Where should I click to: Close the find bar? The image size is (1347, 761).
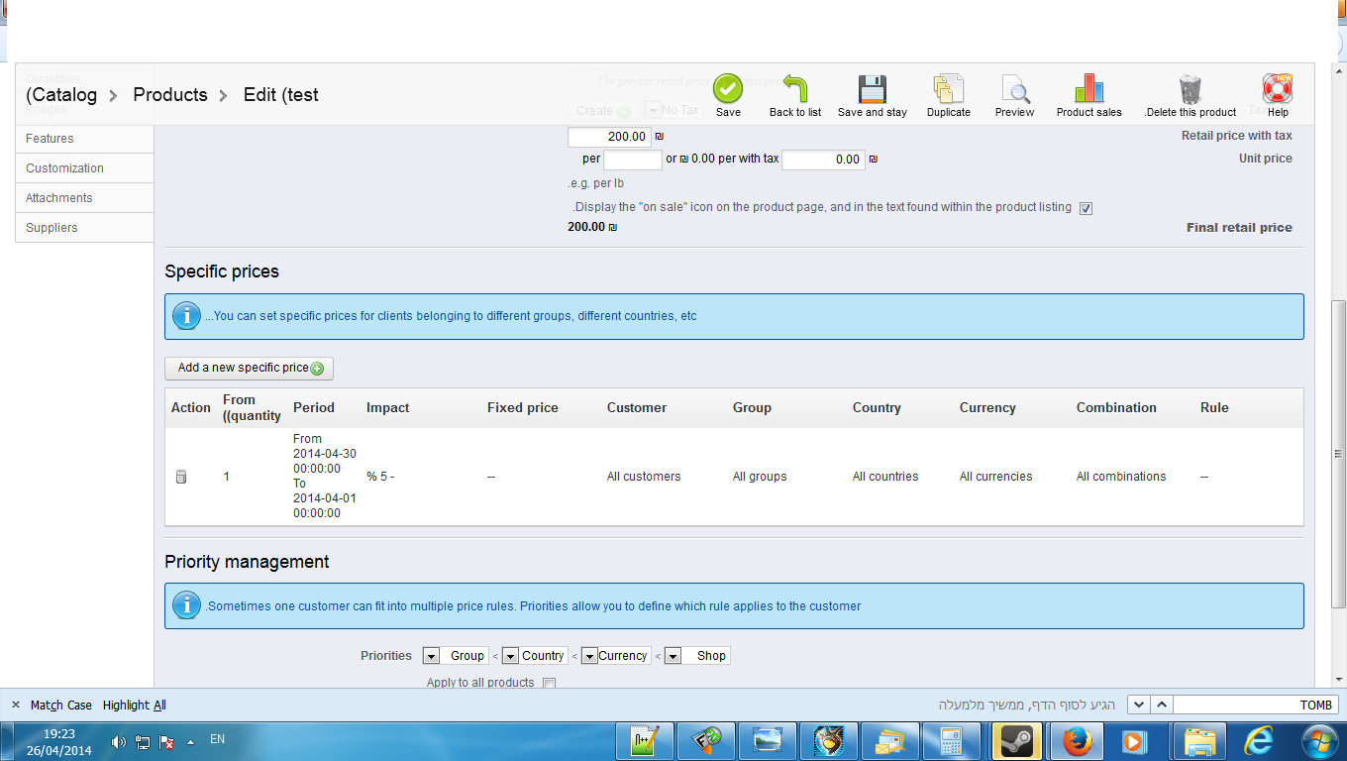pyautogui.click(x=16, y=705)
